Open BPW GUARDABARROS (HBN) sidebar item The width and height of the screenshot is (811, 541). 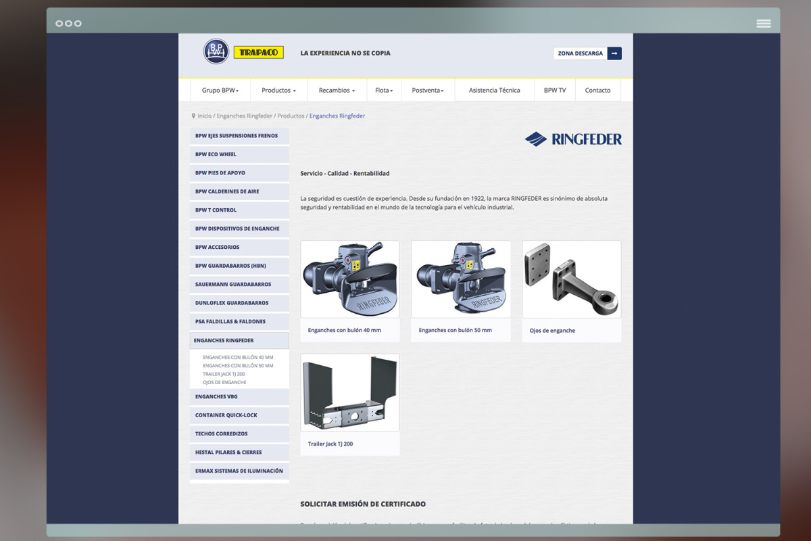click(x=239, y=266)
